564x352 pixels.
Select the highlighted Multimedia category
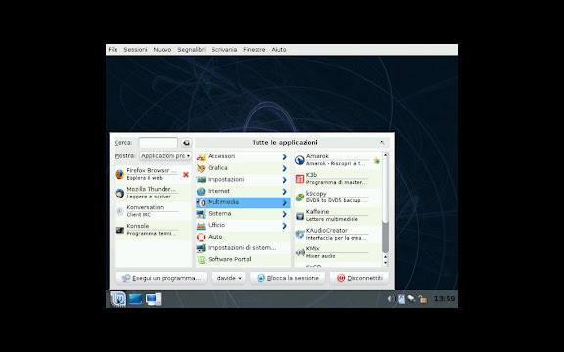[243, 202]
